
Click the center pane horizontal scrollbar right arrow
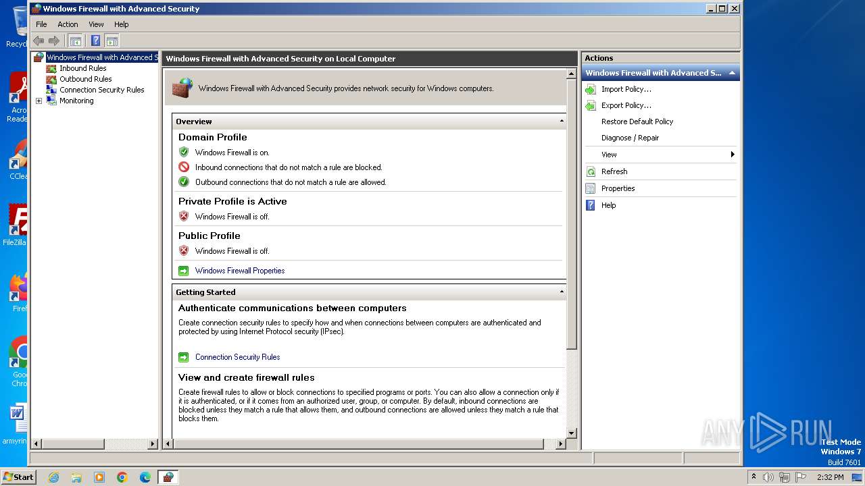(x=560, y=444)
